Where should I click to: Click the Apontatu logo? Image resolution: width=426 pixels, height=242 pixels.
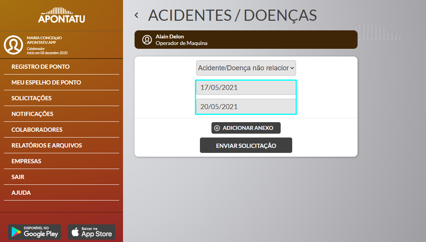coord(62,15)
